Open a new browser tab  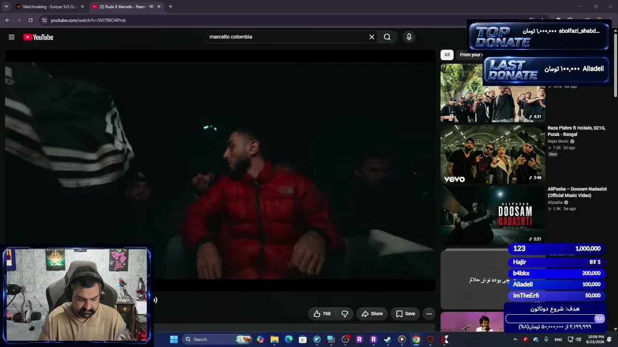pos(170,7)
